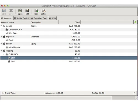This screenshot has width=138, height=104.
Task: Click the Food account icon
Action: 7,40
